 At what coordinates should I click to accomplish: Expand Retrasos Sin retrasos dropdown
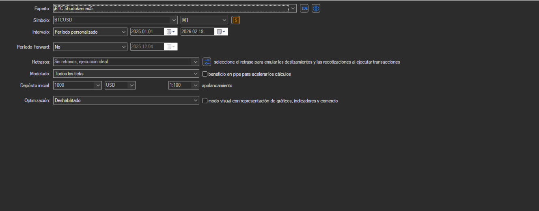pos(195,62)
